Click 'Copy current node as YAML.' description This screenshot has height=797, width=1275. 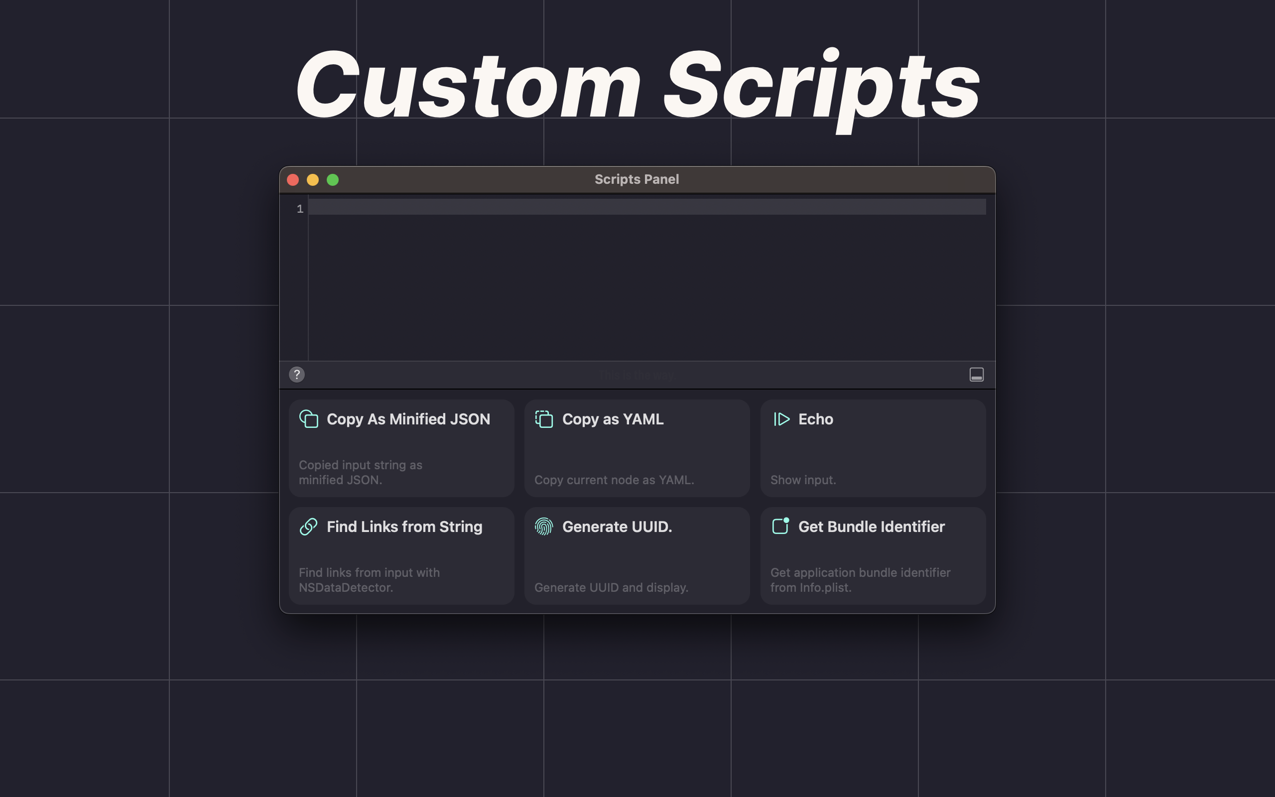614,480
